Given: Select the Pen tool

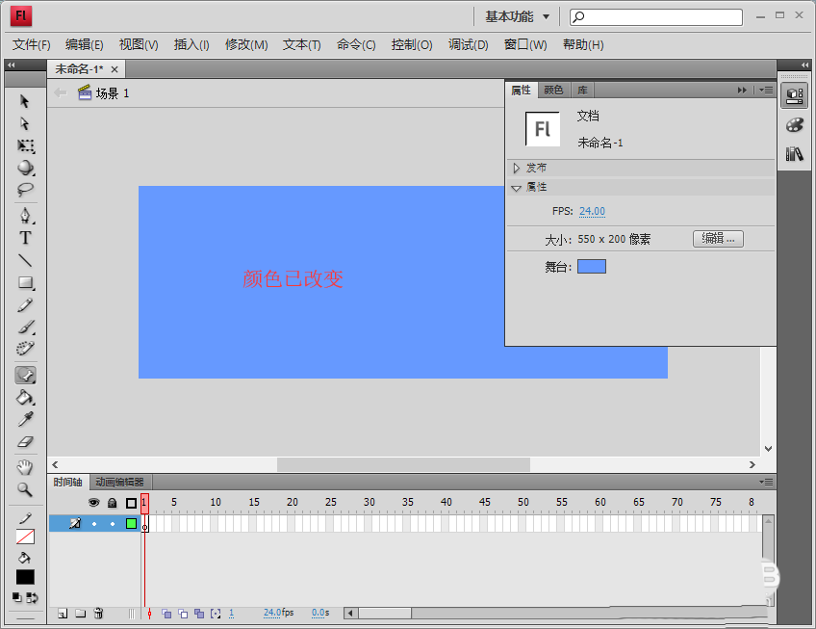Looking at the screenshot, I should coord(25,215).
